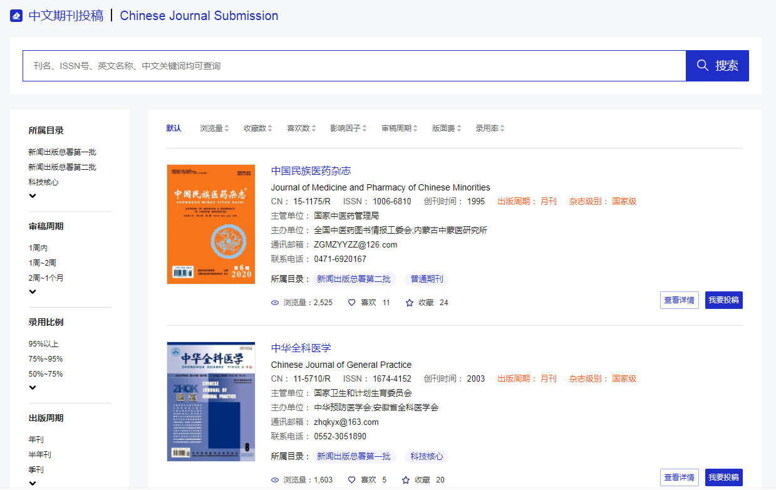Click the 中国民族医药杂志 cover thumbnail
This screenshot has width=776, height=490.
point(211,224)
